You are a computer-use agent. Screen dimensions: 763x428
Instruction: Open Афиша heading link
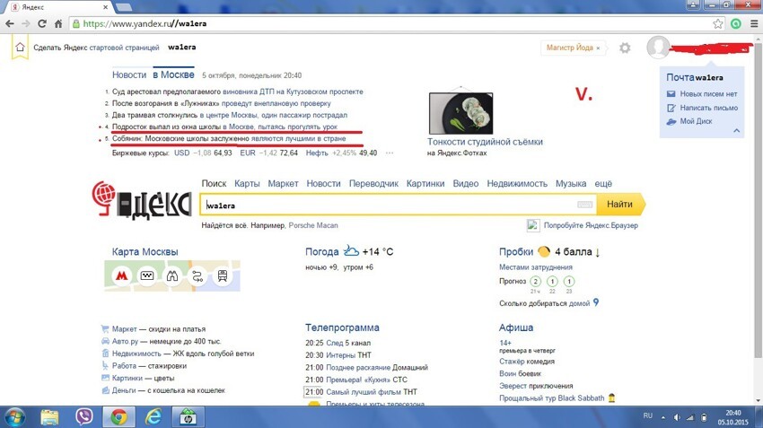(x=516, y=328)
